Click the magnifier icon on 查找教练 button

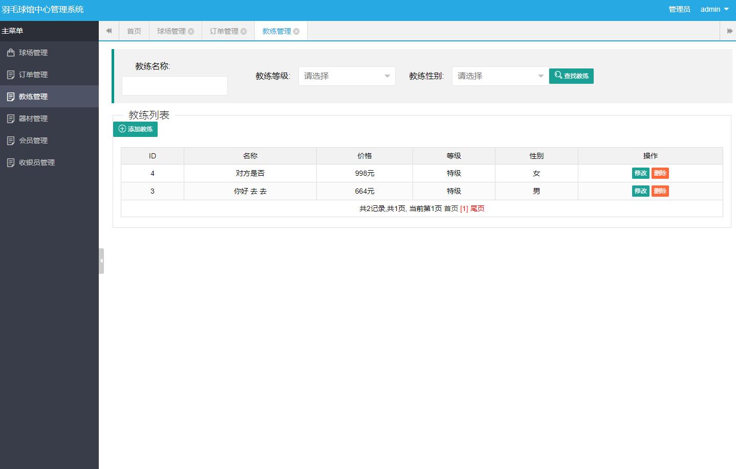coord(558,75)
